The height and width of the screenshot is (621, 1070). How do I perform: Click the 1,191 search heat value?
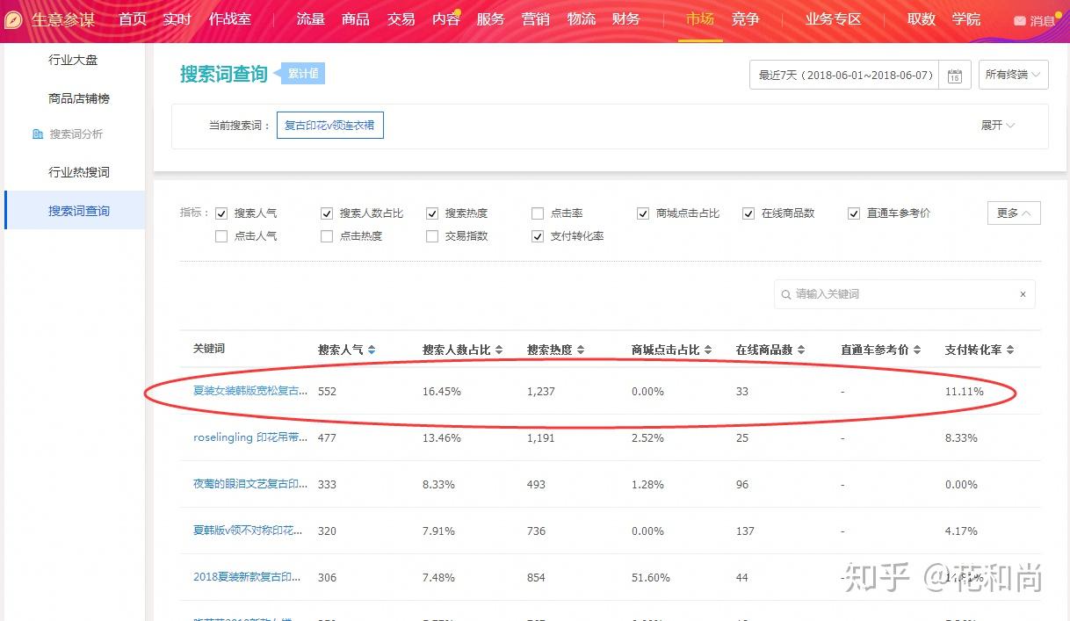click(x=541, y=437)
